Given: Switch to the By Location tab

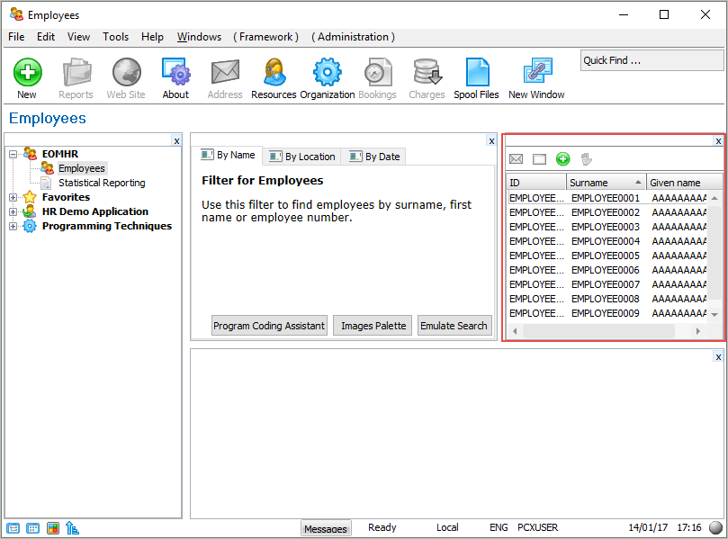Looking at the screenshot, I should [301, 157].
